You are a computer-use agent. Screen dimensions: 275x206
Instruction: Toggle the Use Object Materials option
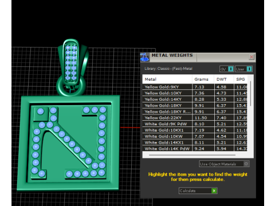(x=224, y=164)
